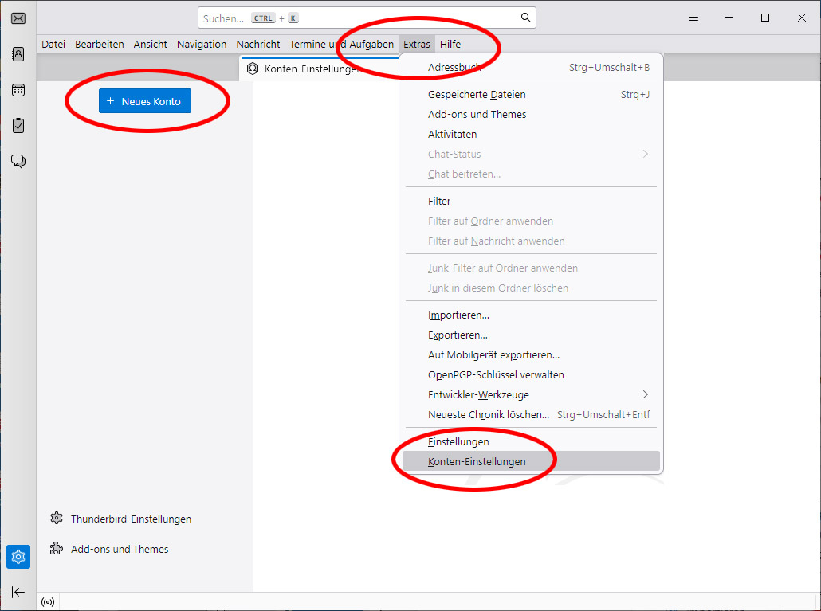
Task: Open the Hilfe menu
Action: tap(450, 45)
